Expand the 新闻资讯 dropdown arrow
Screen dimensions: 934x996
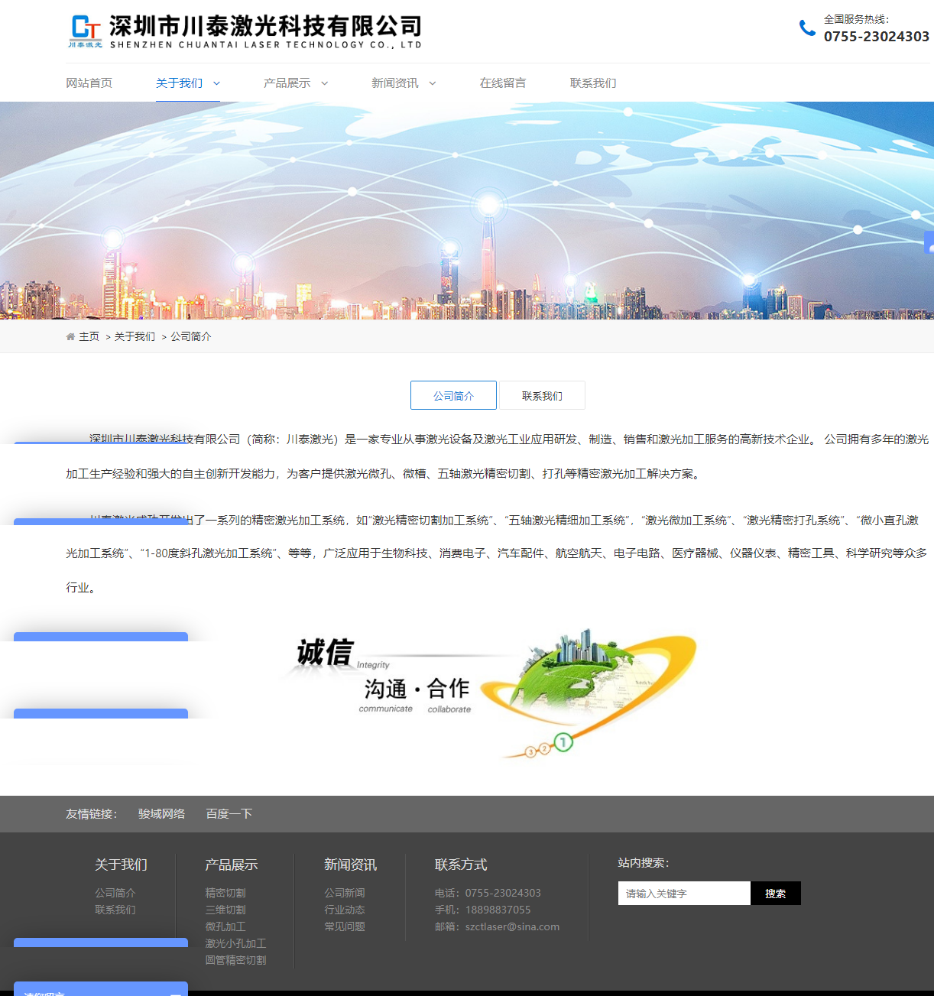[x=432, y=83]
